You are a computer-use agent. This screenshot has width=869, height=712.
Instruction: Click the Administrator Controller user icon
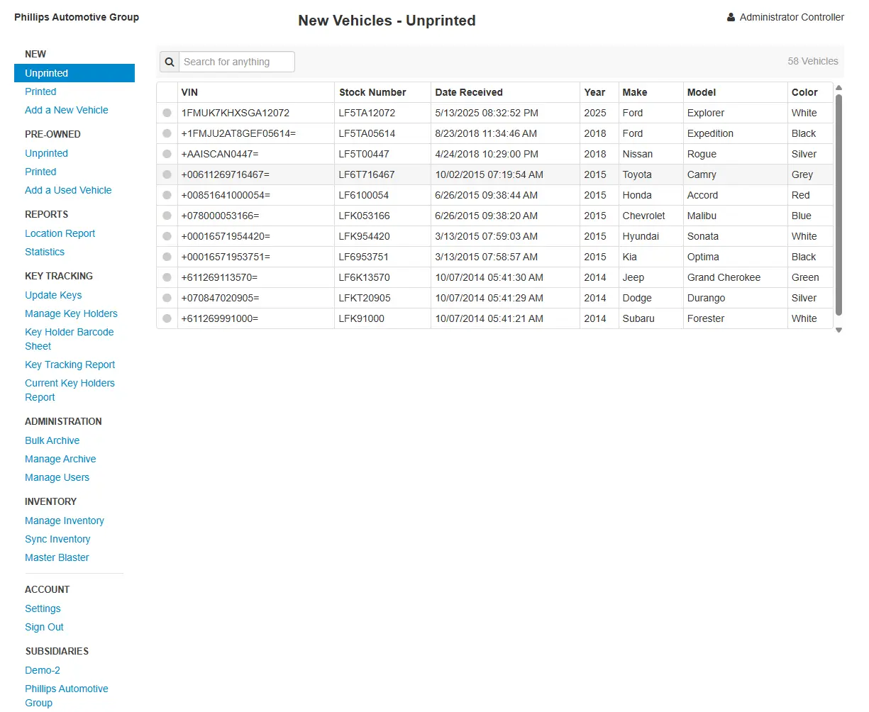pyautogui.click(x=731, y=17)
